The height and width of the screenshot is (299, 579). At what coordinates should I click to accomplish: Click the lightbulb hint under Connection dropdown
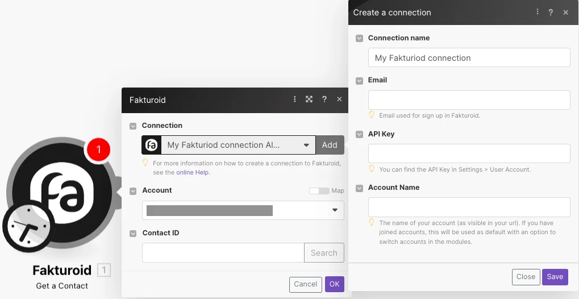[145, 162]
